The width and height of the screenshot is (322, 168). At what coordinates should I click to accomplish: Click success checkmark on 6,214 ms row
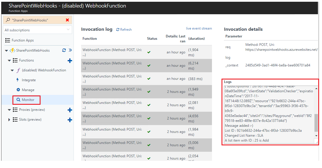[x=149, y=66]
